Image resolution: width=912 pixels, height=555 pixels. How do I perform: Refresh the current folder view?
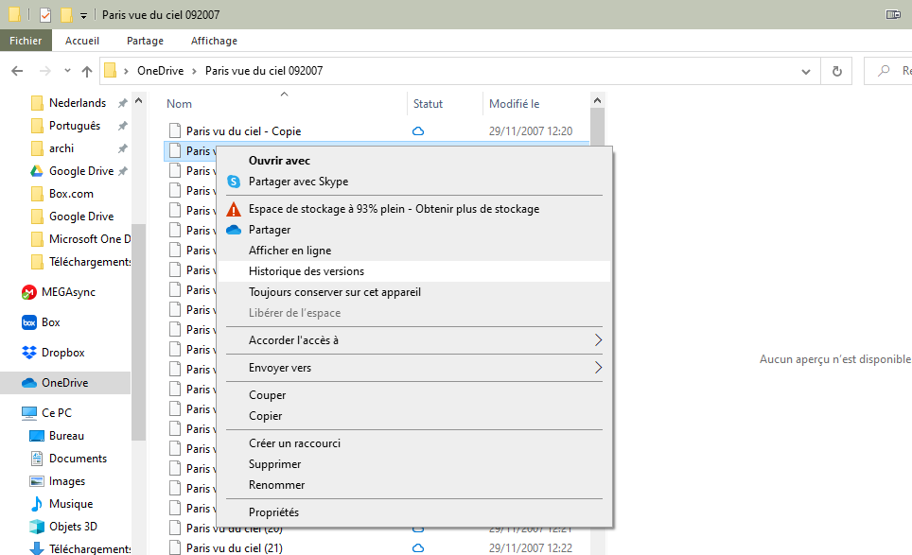point(836,71)
